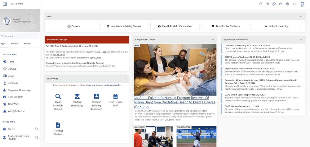
Task: Click the Abigail student profile card avatar
Action: point(7,21)
